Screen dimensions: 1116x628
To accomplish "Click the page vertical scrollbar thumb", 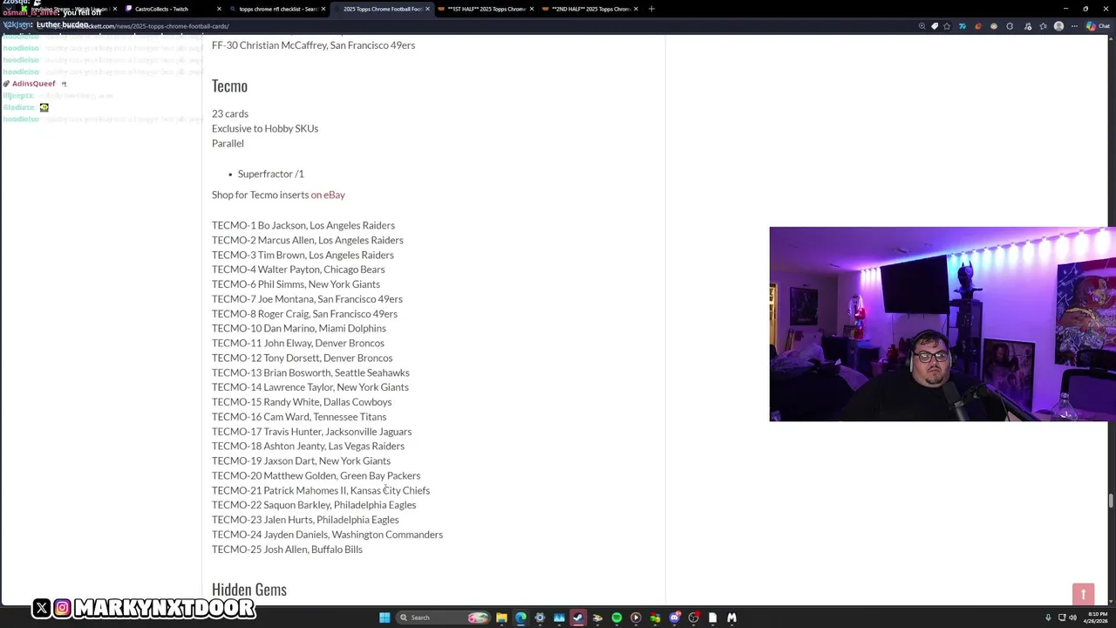I will (1111, 500).
